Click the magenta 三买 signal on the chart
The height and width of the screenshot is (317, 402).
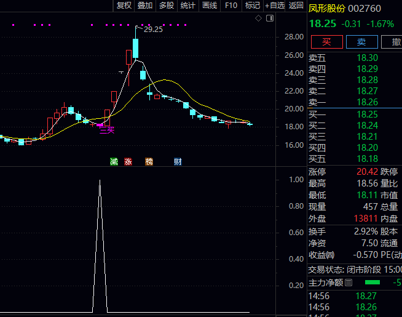[107, 130]
